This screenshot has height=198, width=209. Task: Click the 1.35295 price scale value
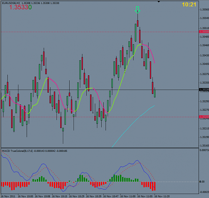pos(204,101)
